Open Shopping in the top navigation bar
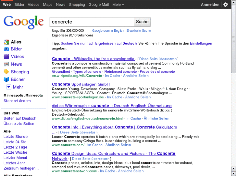236x176 pixels. [77, 5]
